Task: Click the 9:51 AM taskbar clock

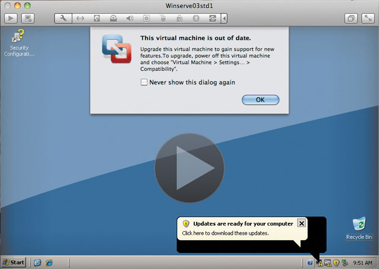Action: [362, 262]
